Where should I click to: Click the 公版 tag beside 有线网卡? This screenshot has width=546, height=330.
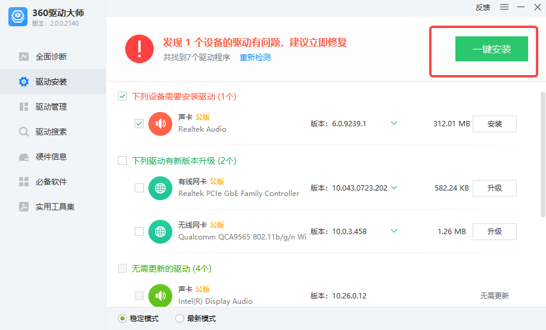[217, 181]
